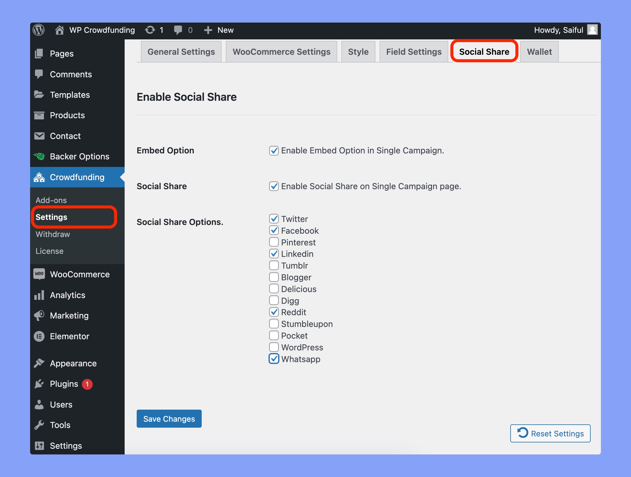The height and width of the screenshot is (477, 631).
Task: Click the Plugins update count badge
Action: tap(87, 384)
